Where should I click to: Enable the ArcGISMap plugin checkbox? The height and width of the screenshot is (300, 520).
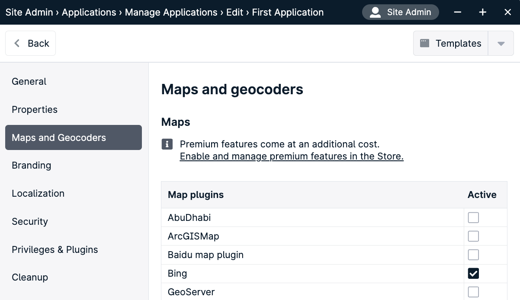473,236
